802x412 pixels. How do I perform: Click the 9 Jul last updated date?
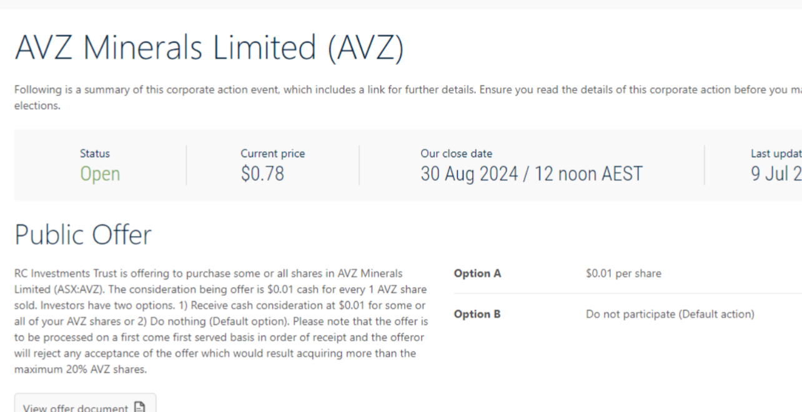tap(776, 174)
